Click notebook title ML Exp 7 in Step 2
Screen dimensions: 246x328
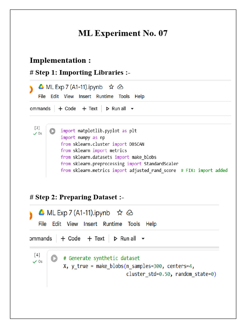click(x=78, y=213)
